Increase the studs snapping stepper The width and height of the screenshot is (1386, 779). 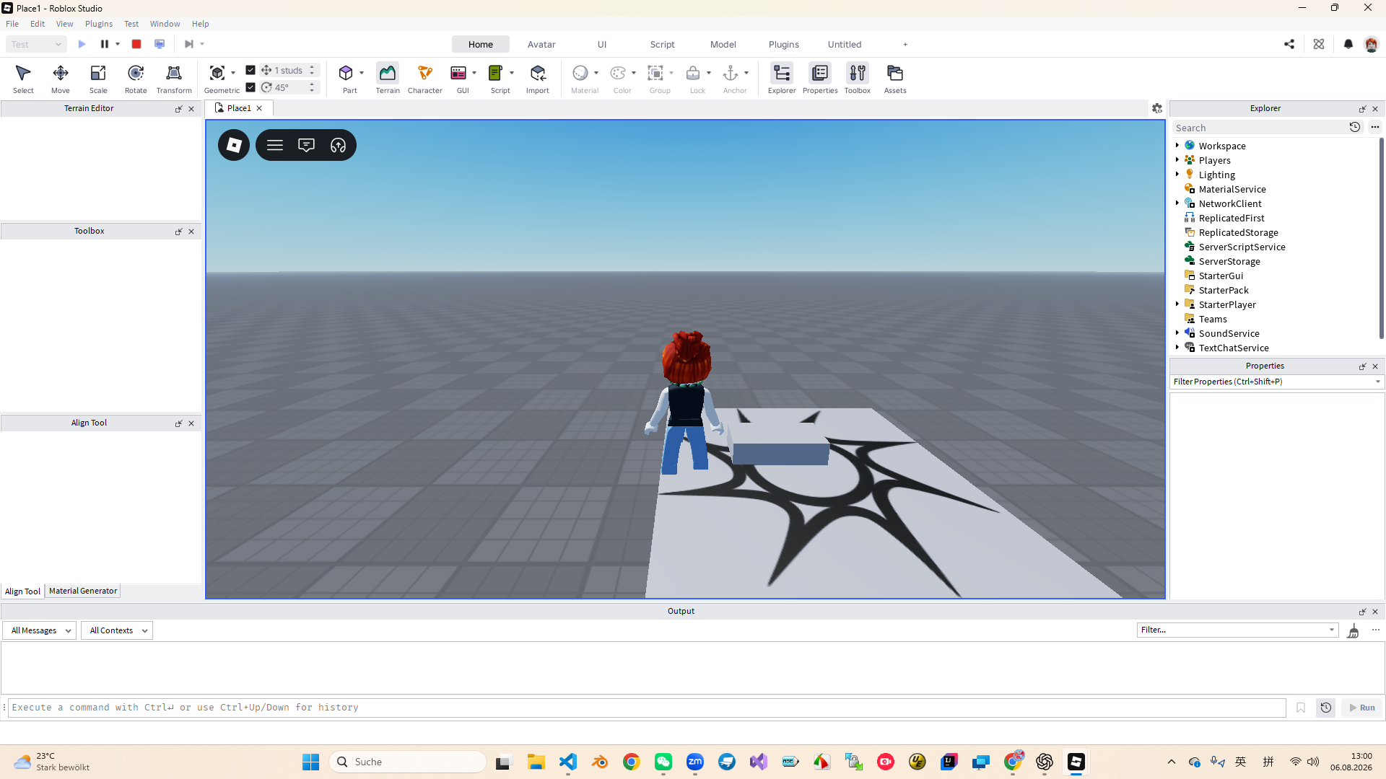312,67
